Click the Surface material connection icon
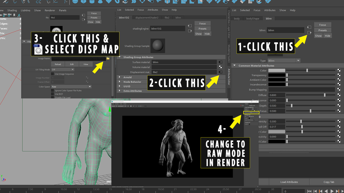Image resolution: width=344 pixels, height=193 pixels. [x=220, y=62]
